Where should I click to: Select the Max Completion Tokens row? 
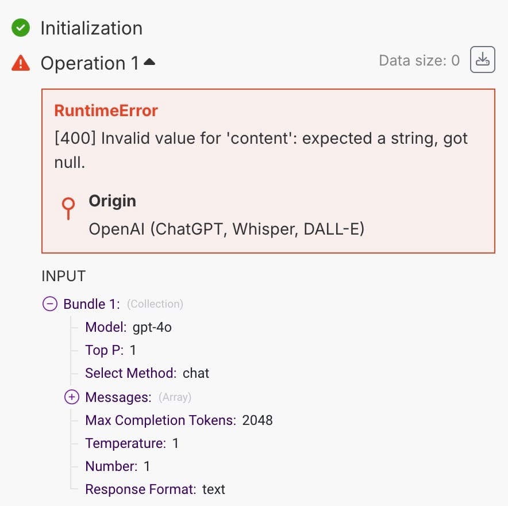click(179, 420)
